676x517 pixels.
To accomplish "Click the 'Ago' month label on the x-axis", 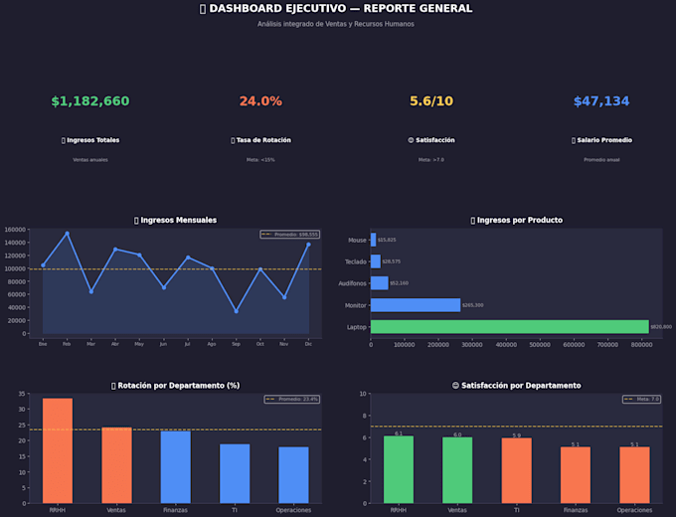I will tap(212, 344).
